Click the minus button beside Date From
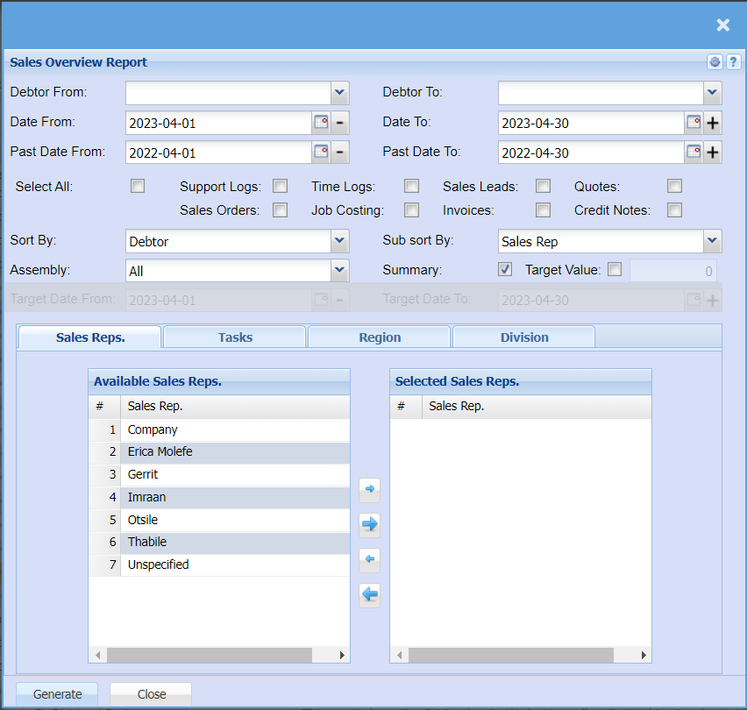The height and width of the screenshot is (710, 747). (340, 123)
